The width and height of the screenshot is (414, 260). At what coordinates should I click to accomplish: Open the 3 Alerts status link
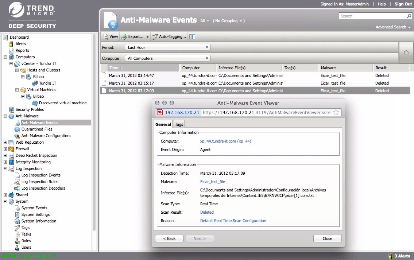pyautogui.click(x=402, y=256)
